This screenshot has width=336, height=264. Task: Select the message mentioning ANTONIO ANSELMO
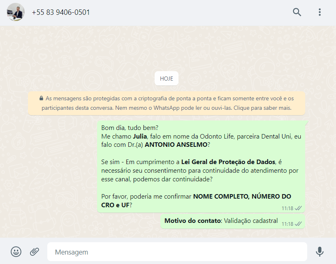coord(201,167)
